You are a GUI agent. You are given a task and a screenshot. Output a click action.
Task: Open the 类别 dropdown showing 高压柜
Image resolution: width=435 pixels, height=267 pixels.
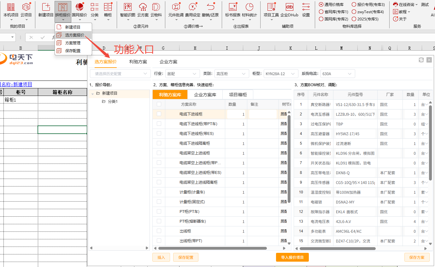tap(232, 74)
